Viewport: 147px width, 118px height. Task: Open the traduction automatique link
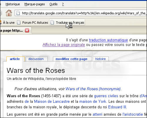[108, 40]
